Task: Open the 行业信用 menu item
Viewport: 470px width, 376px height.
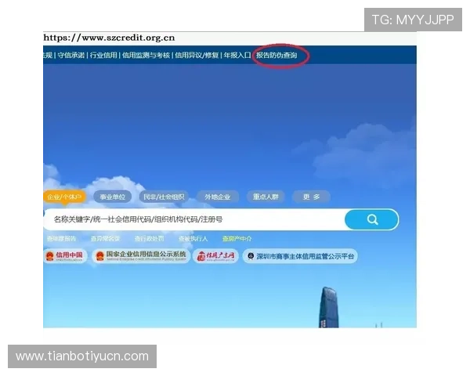Action: (x=103, y=55)
